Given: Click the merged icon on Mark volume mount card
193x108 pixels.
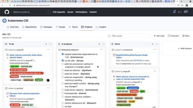Looking at the screenshot, I should tap(114, 77).
